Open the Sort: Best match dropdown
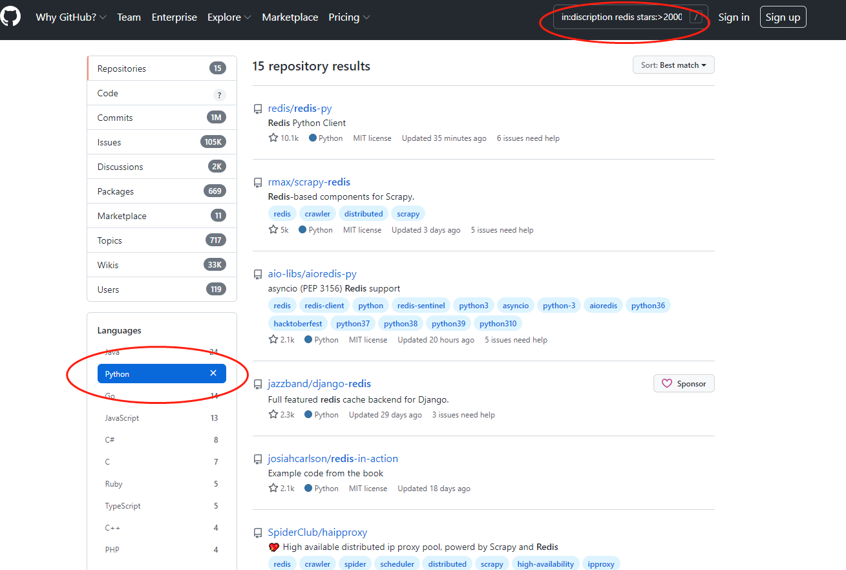This screenshot has height=570, width=846. click(x=673, y=65)
